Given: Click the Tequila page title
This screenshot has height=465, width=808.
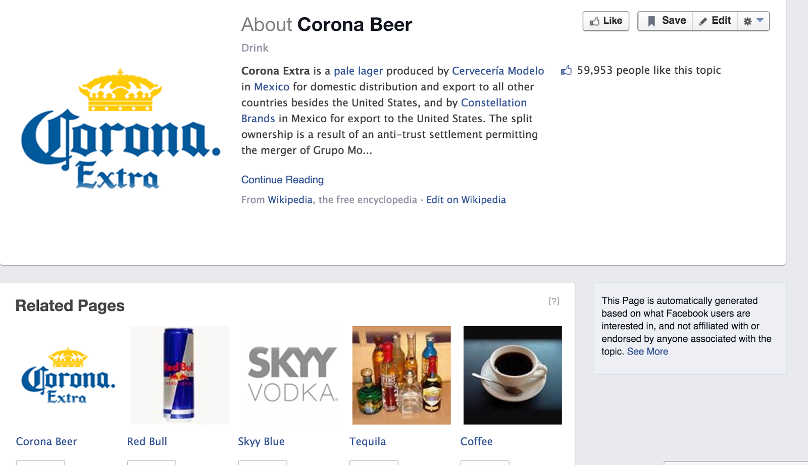Looking at the screenshot, I should pyautogui.click(x=368, y=442).
